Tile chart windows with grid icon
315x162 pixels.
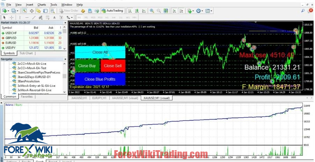pyautogui.click(x=166, y=11)
